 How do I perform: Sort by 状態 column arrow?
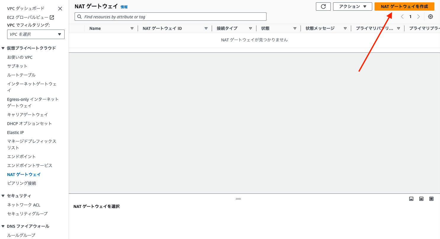295,28
